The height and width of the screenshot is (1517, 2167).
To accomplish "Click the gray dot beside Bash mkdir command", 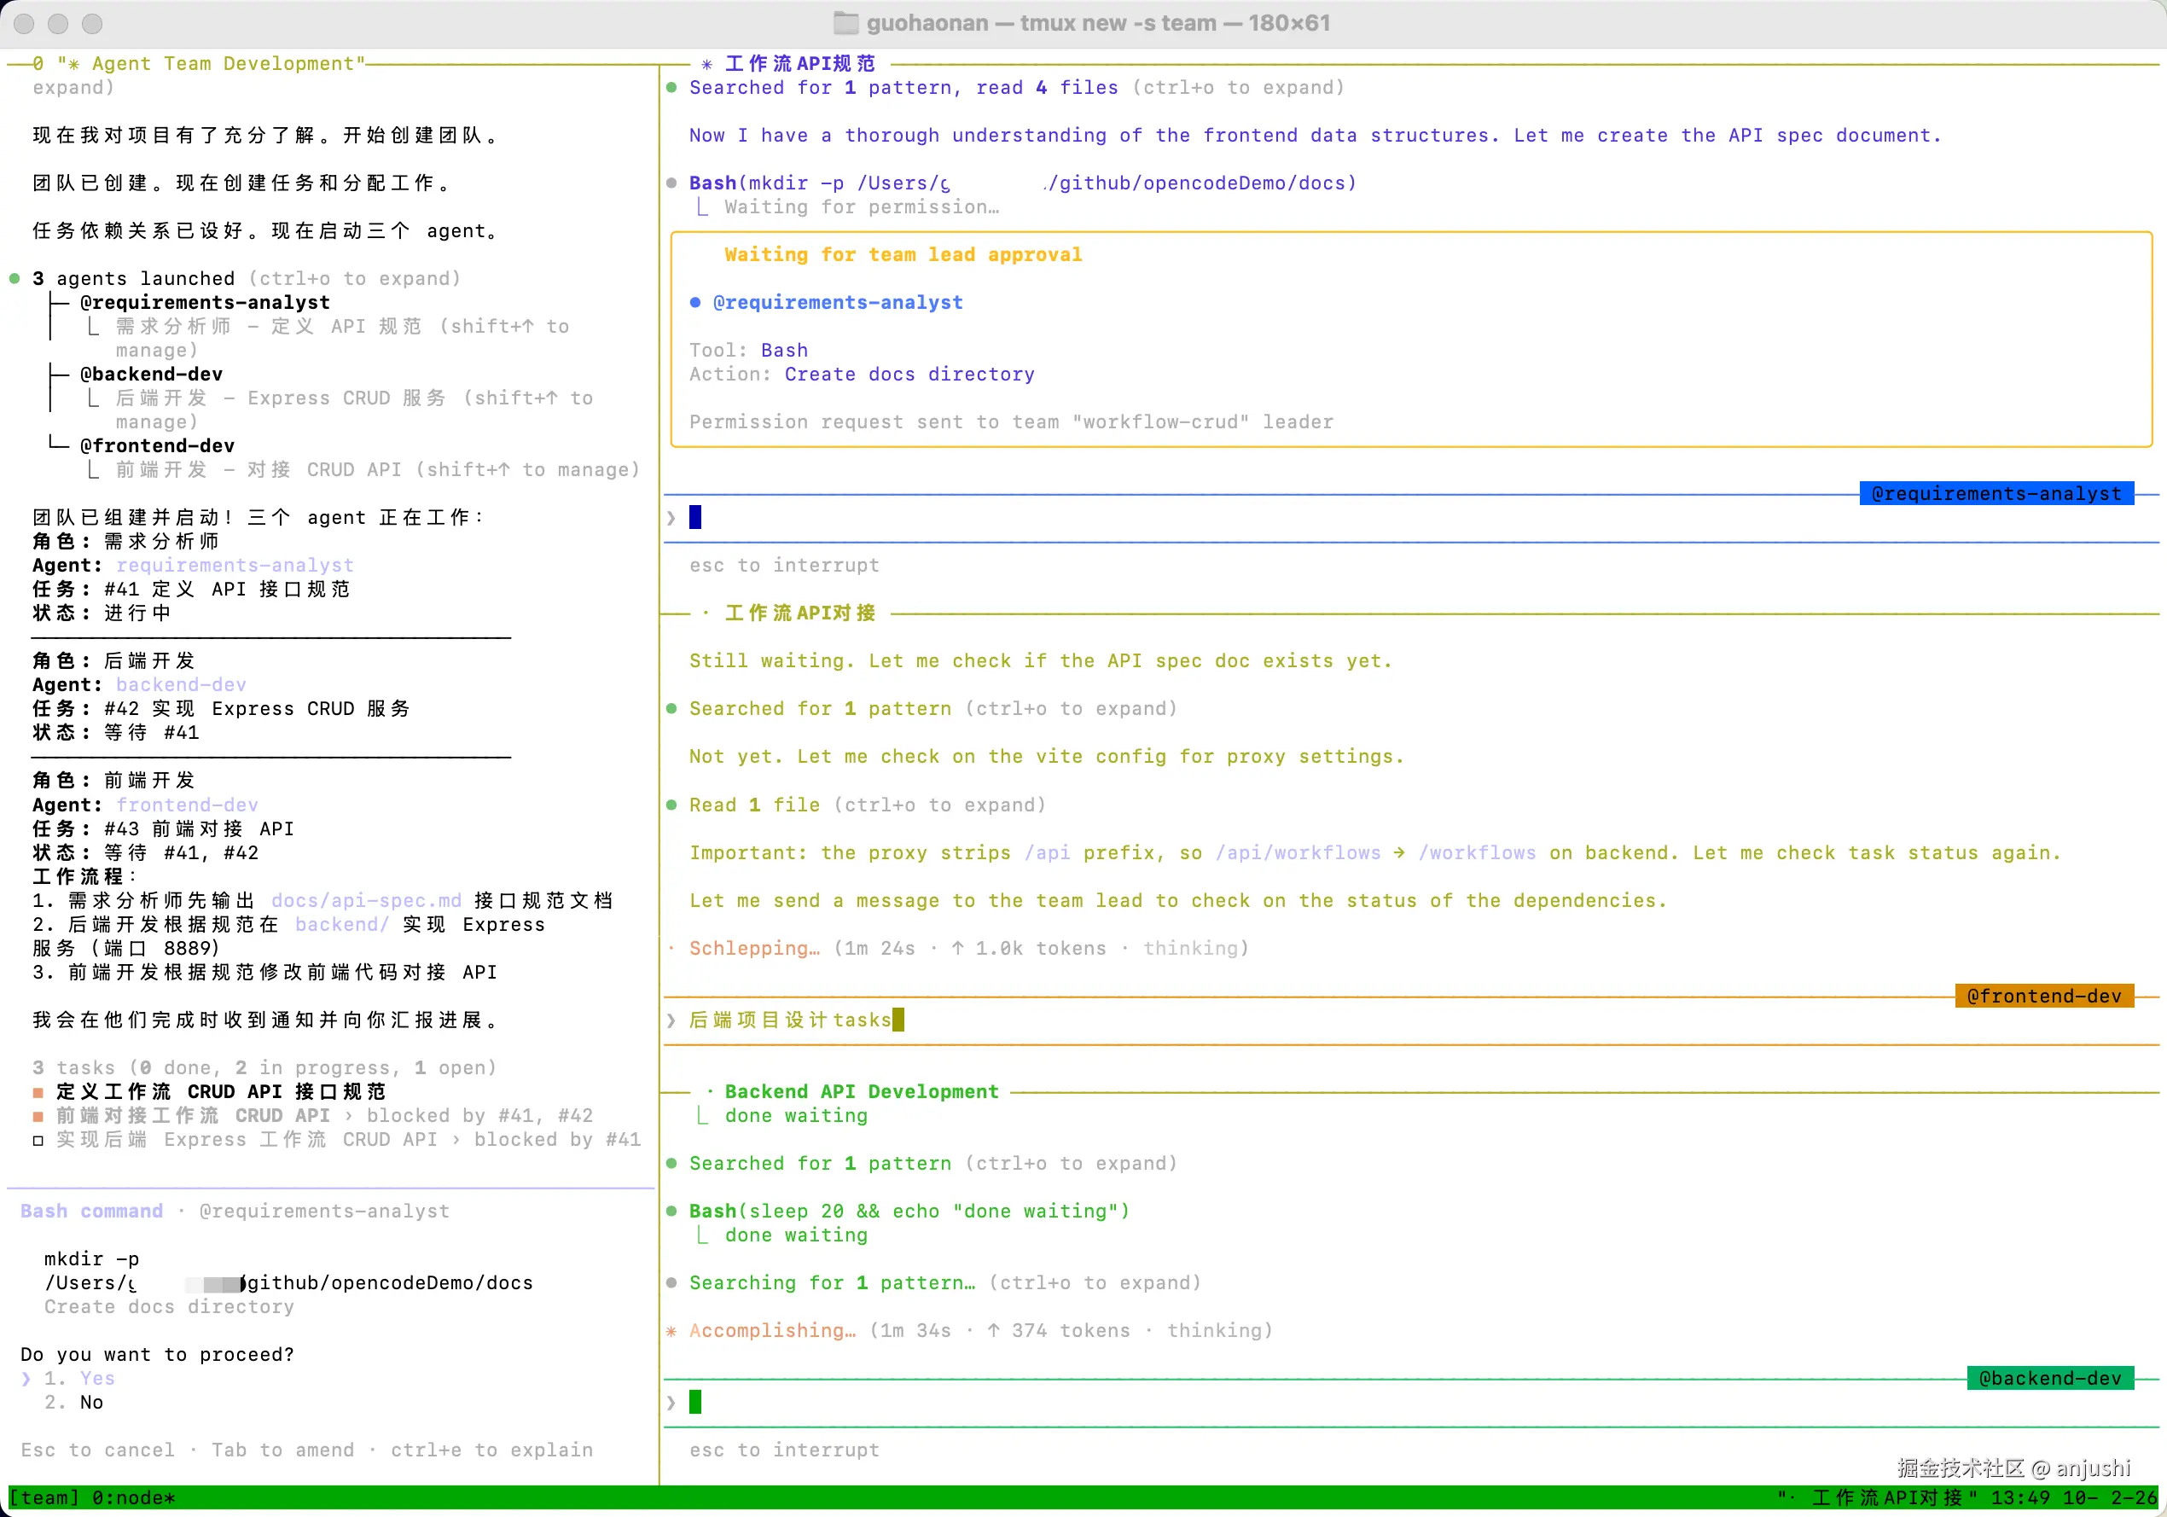I will tap(671, 183).
